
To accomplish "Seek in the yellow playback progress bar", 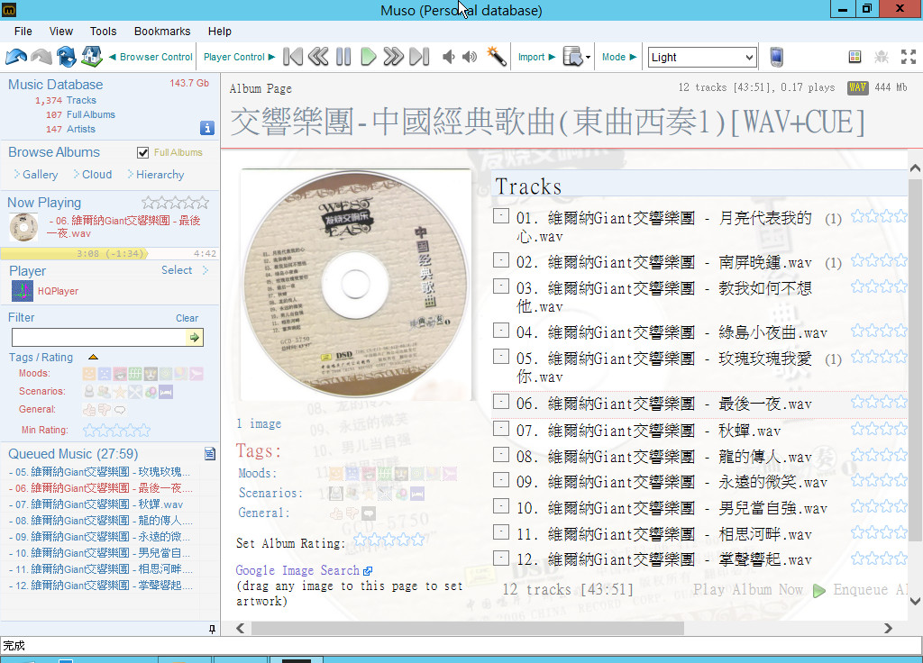I will coord(109,253).
